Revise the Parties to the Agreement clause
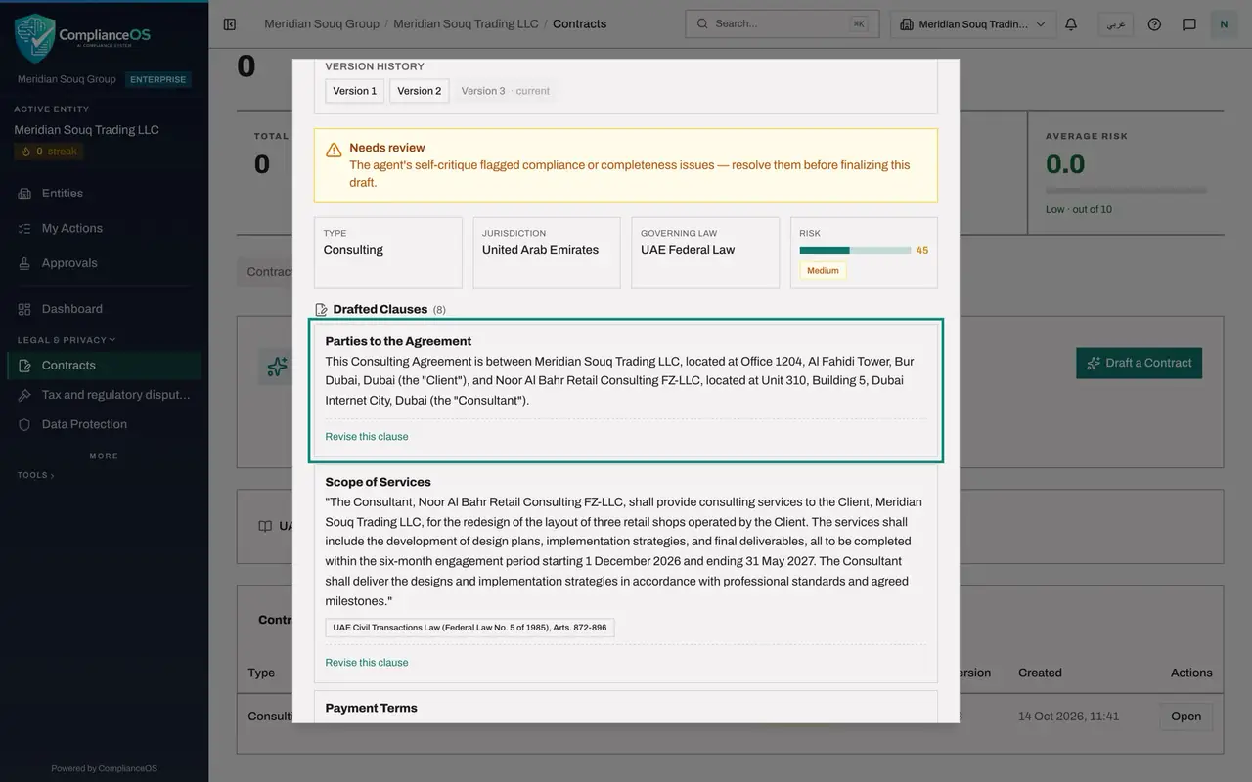 click(367, 437)
